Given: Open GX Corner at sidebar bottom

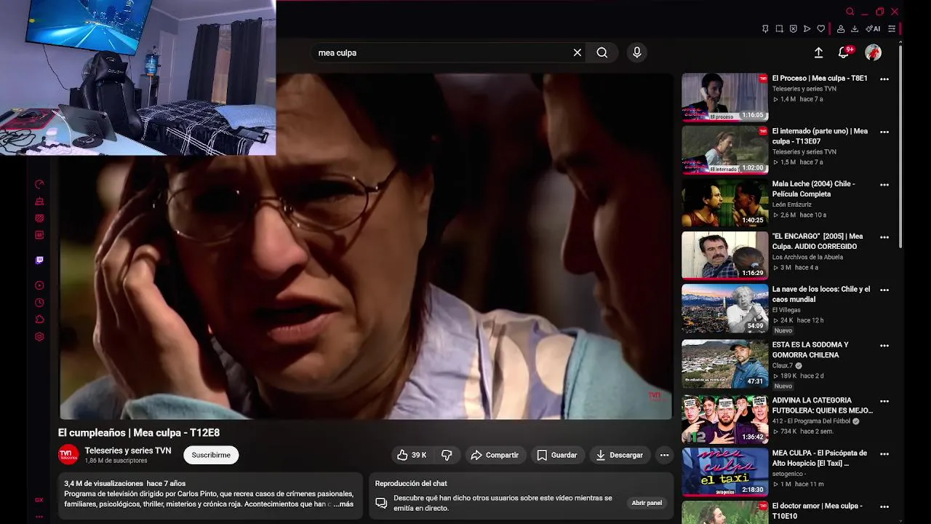Looking at the screenshot, I should point(39,500).
